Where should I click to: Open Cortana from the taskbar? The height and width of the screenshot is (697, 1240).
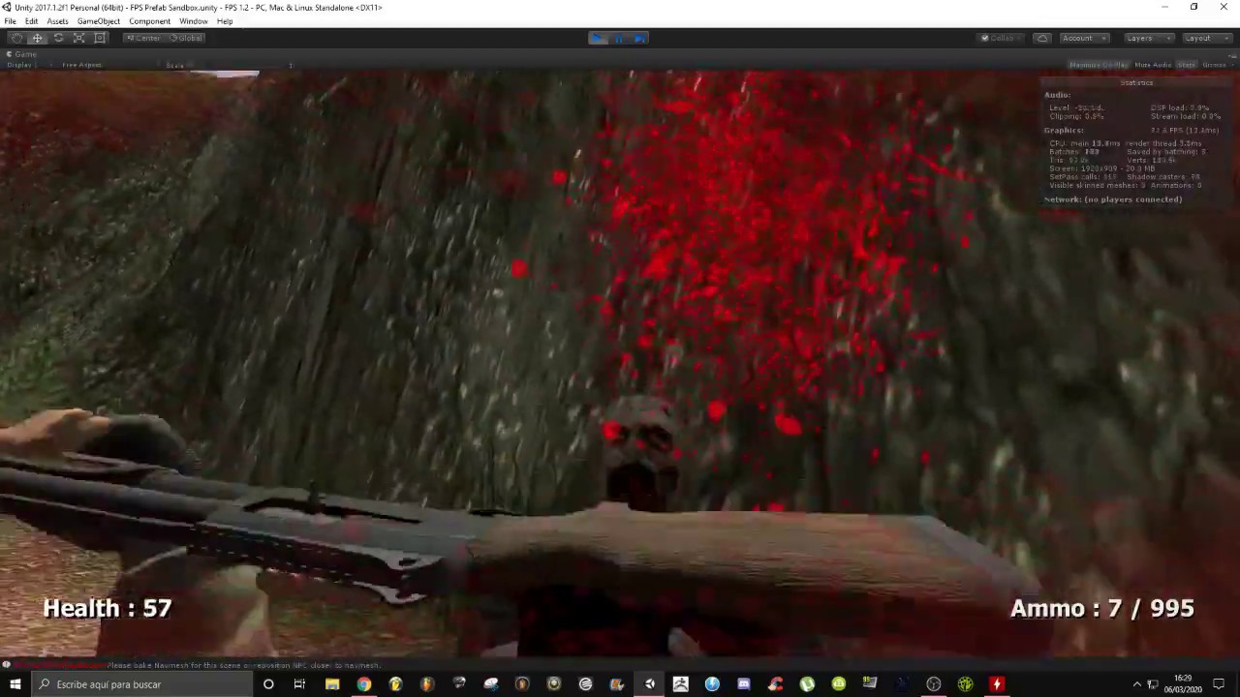pyautogui.click(x=268, y=684)
